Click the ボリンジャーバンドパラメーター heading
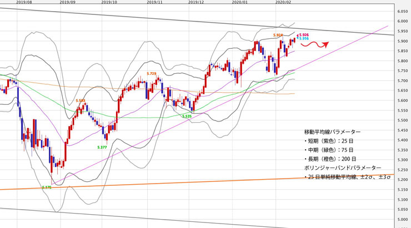The height and width of the screenshot is (228, 411). click(x=343, y=168)
